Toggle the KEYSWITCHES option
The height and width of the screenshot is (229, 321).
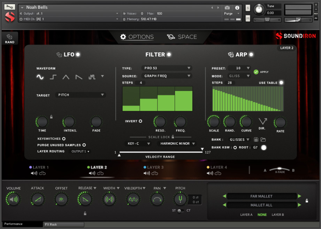coord(64,139)
